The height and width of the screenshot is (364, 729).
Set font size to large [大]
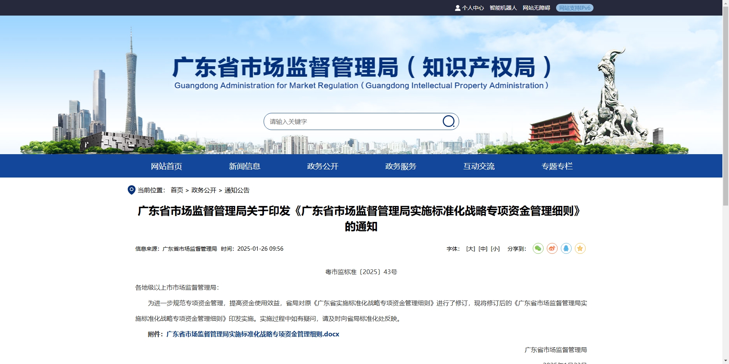pos(470,249)
